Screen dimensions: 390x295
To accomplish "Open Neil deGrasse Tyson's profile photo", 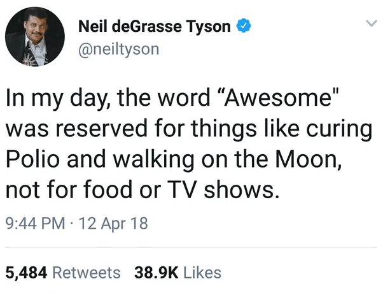I will click(35, 36).
